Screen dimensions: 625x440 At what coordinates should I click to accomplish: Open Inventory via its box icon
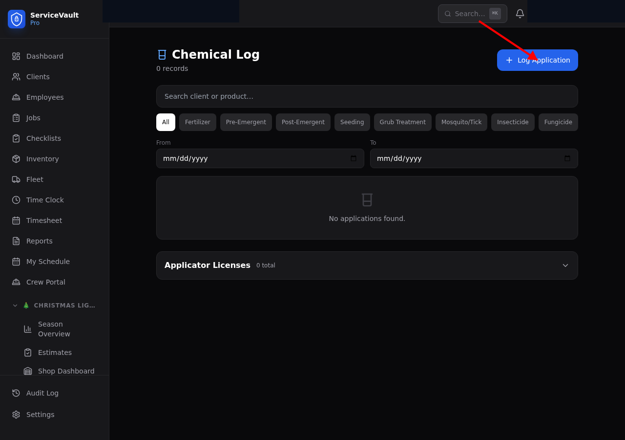pos(15,159)
